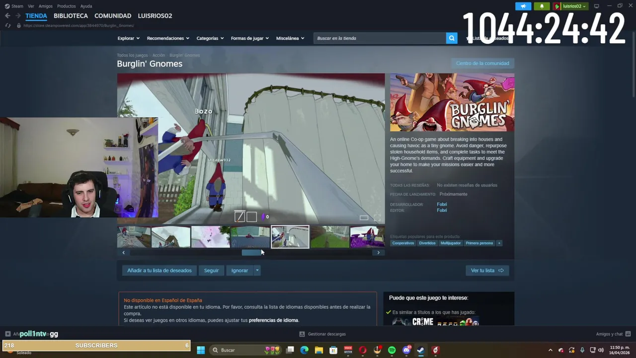Open the Amigos menu
Screen dimensions: 636x358
coord(46,6)
